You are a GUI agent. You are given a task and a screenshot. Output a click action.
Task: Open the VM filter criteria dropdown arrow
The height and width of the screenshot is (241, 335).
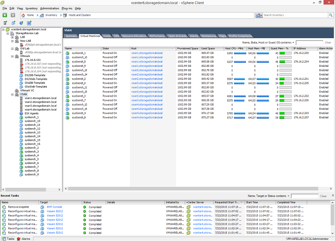(293, 42)
